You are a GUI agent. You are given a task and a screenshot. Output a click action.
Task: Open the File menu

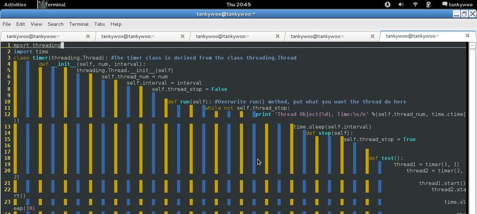pos(6,24)
